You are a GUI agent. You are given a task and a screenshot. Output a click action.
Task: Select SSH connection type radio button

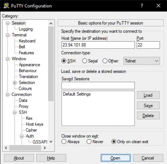[64, 61]
